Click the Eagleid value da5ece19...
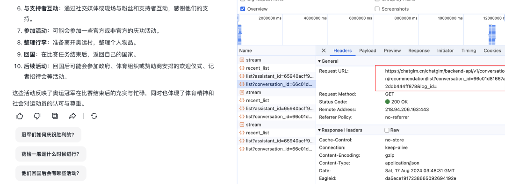505x184 pixels. coord(421,178)
